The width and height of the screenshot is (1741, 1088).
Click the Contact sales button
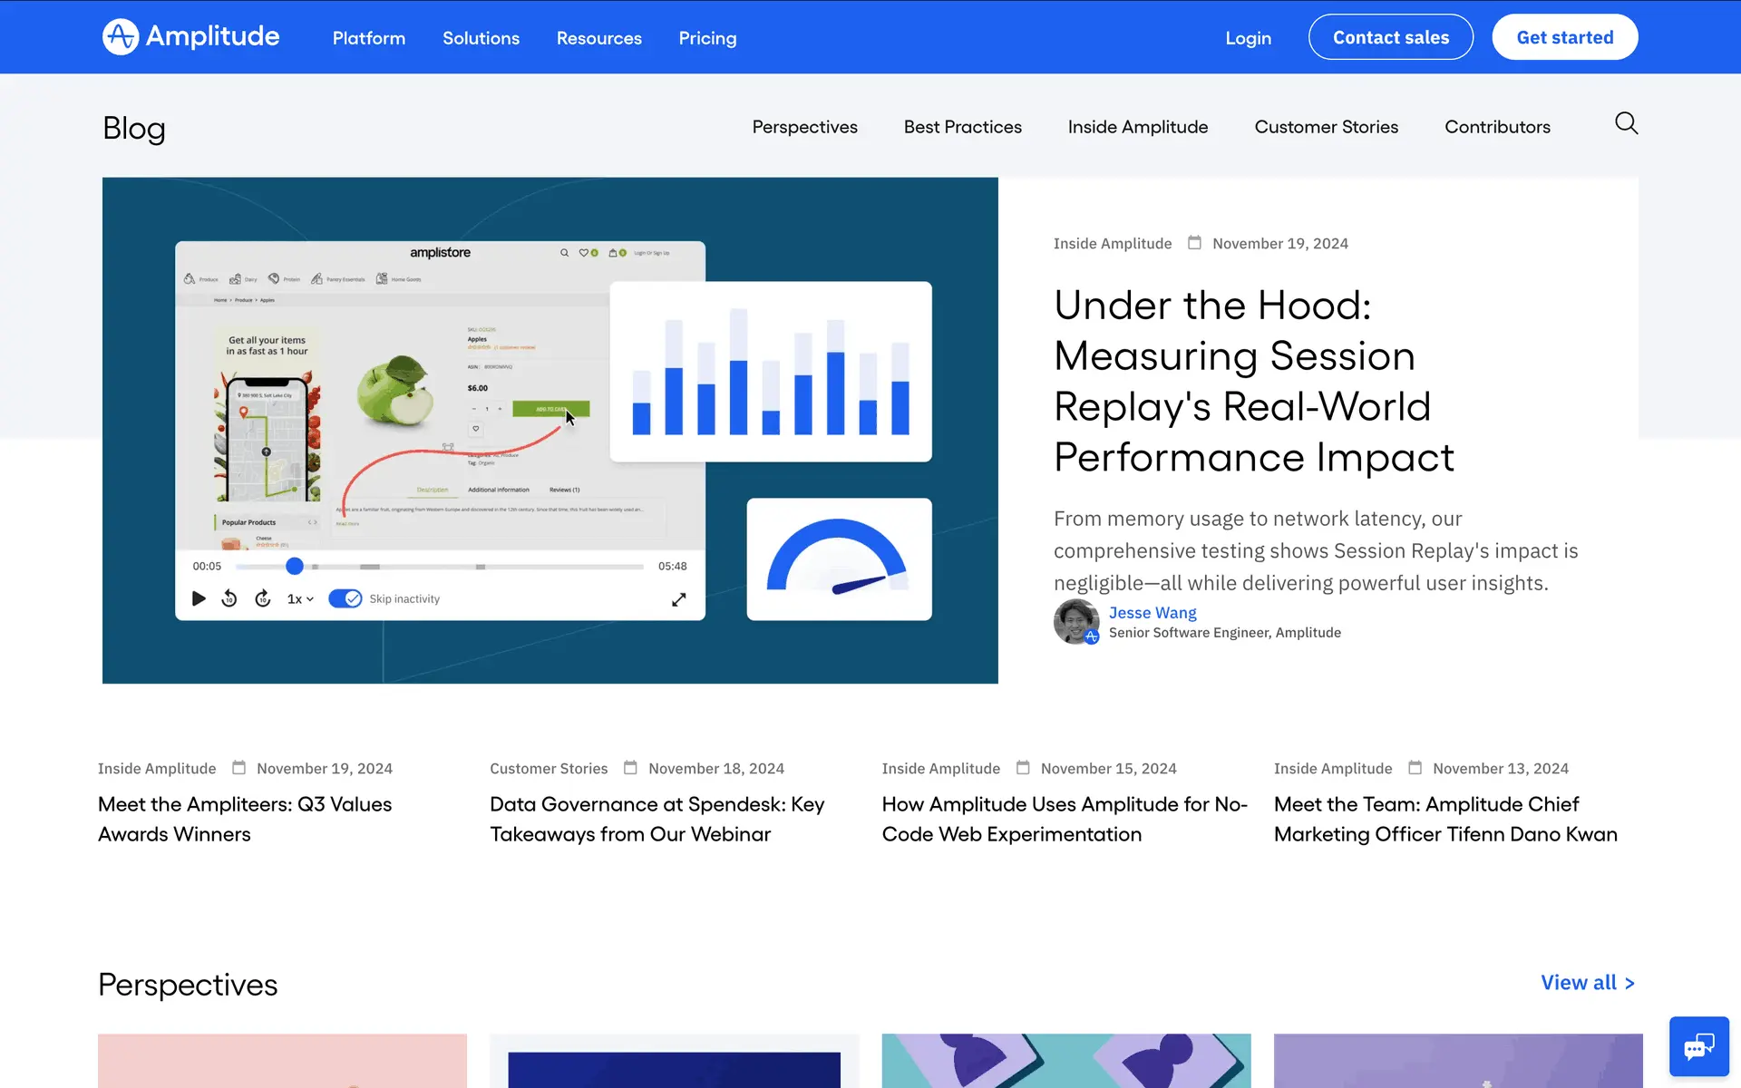[x=1390, y=37]
